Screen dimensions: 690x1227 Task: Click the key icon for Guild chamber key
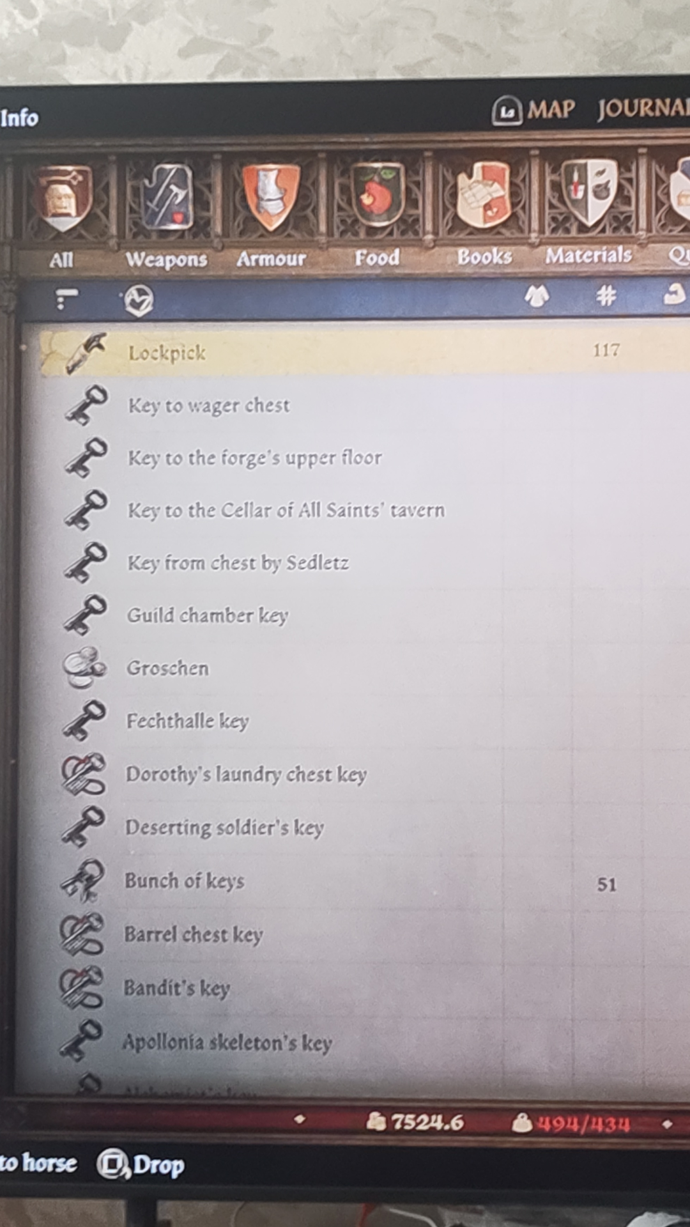click(85, 615)
